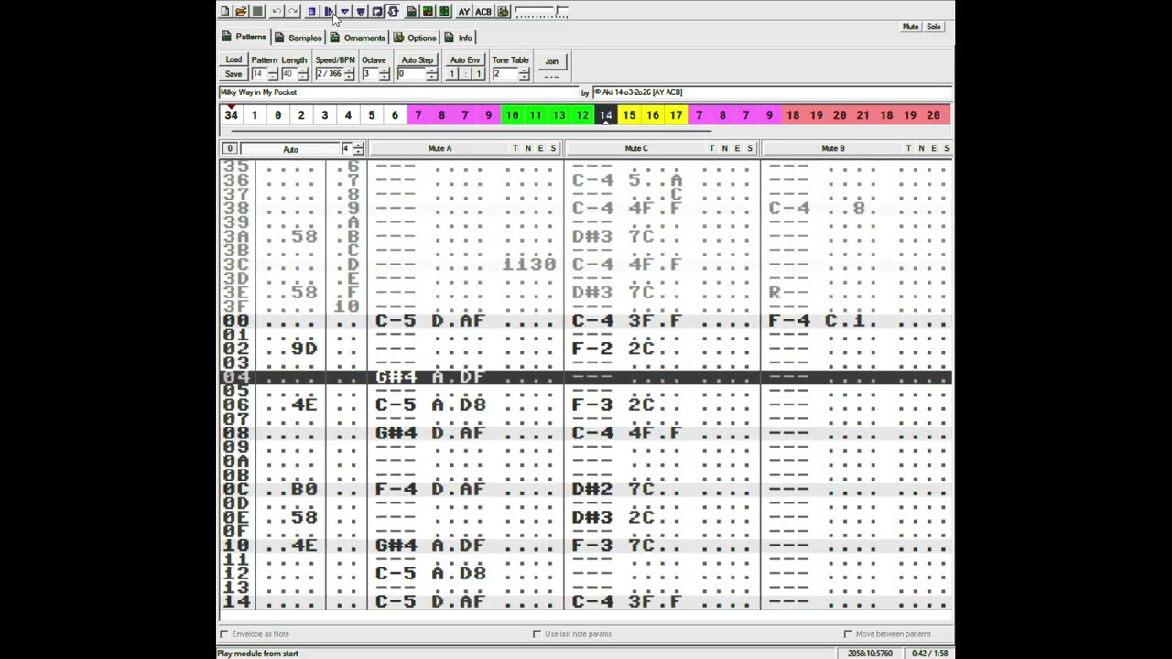Toggle loop playback icon

(376, 11)
